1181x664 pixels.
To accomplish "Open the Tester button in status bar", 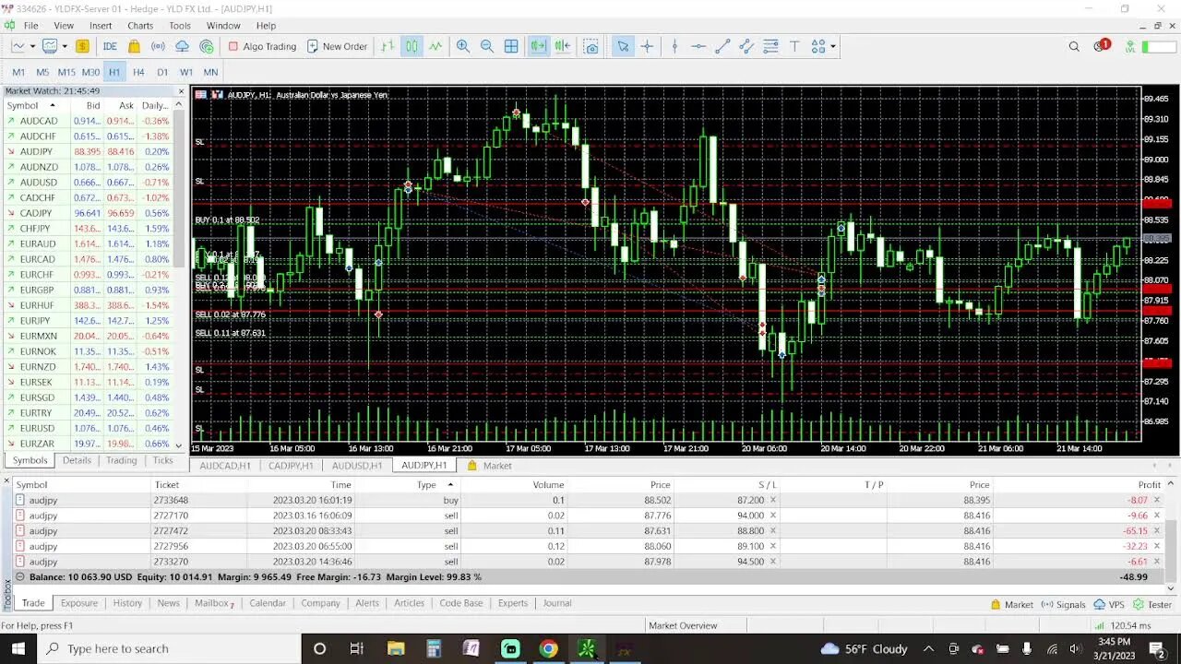I will pyautogui.click(x=1152, y=605).
